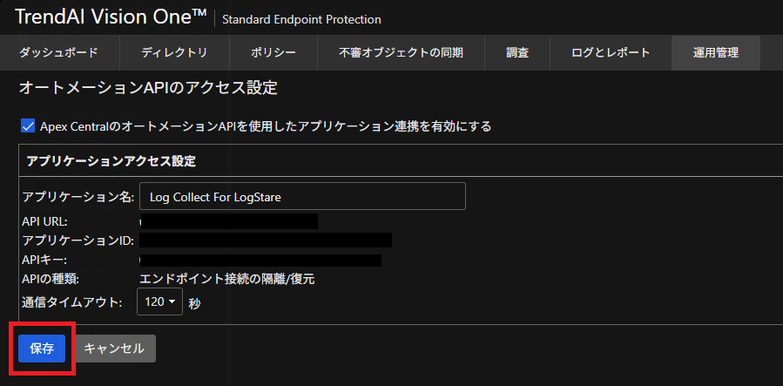Open the 通信タイムアウト 120 dropdown

coord(159,301)
